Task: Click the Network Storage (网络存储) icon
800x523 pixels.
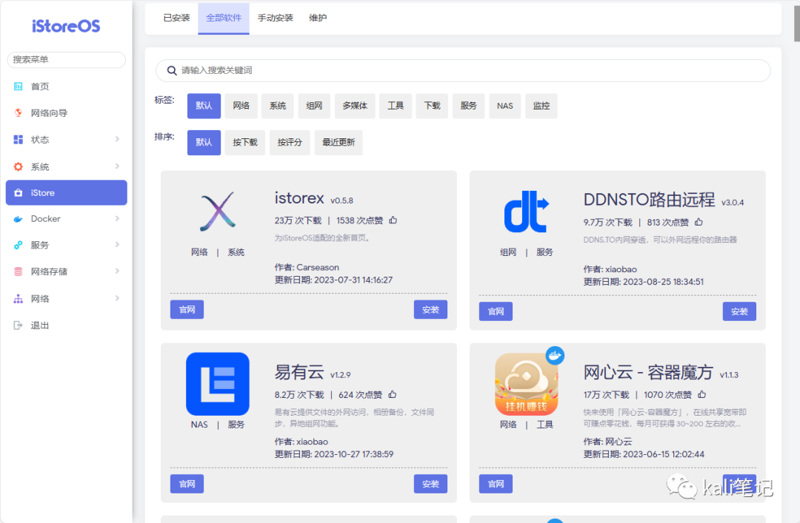Action: [19, 271]
